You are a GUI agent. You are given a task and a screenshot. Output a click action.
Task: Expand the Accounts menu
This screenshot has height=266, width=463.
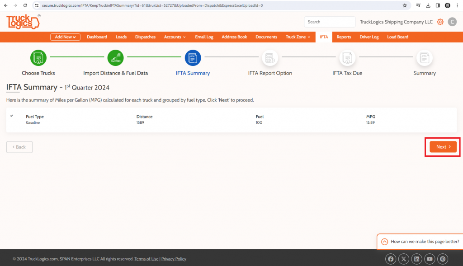(x=175, y=37)
